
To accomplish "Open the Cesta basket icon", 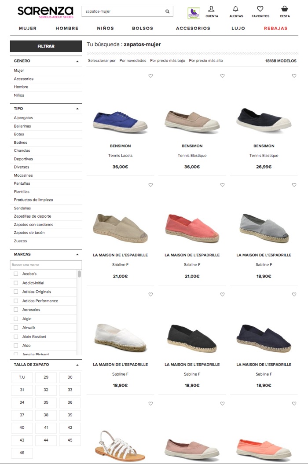I will 285,11.
